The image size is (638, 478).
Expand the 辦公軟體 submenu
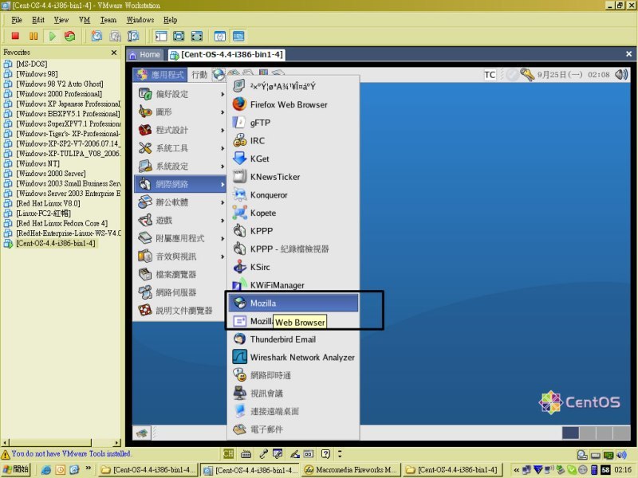[181, 202]
